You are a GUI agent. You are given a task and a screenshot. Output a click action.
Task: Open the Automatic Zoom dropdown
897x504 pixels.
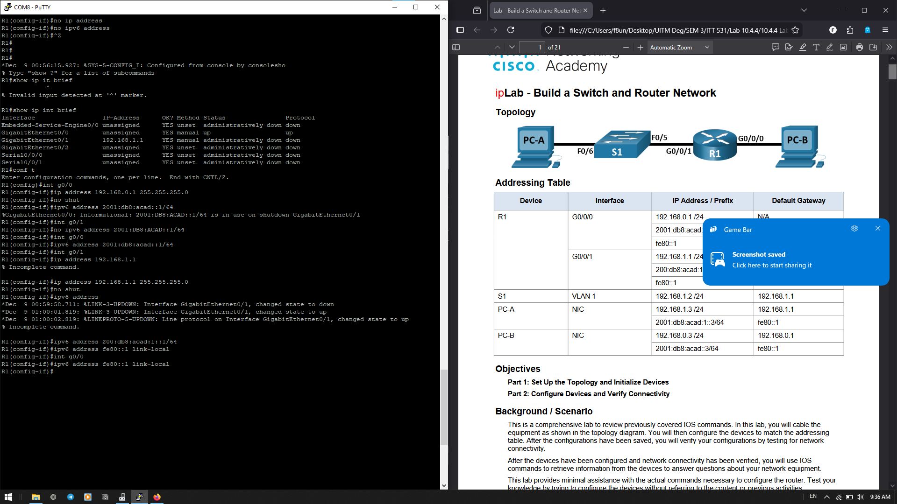click(x=680, y=47)
